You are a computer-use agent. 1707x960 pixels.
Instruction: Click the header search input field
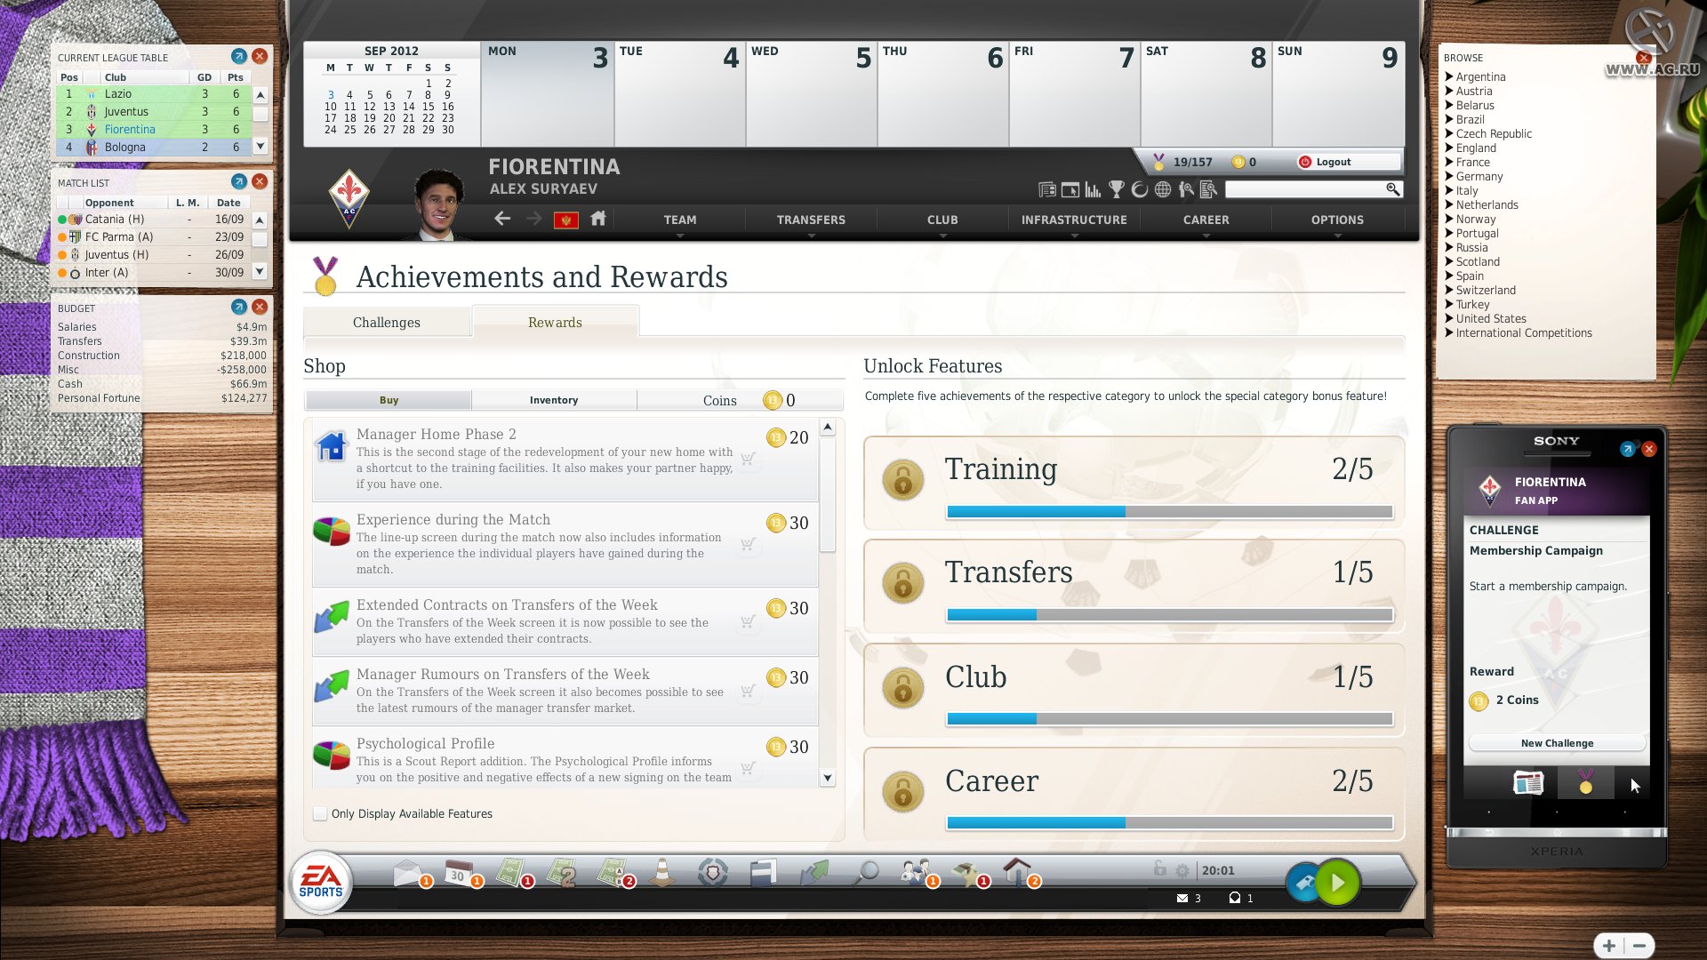pyautogui.click(x=1305, y=189)
